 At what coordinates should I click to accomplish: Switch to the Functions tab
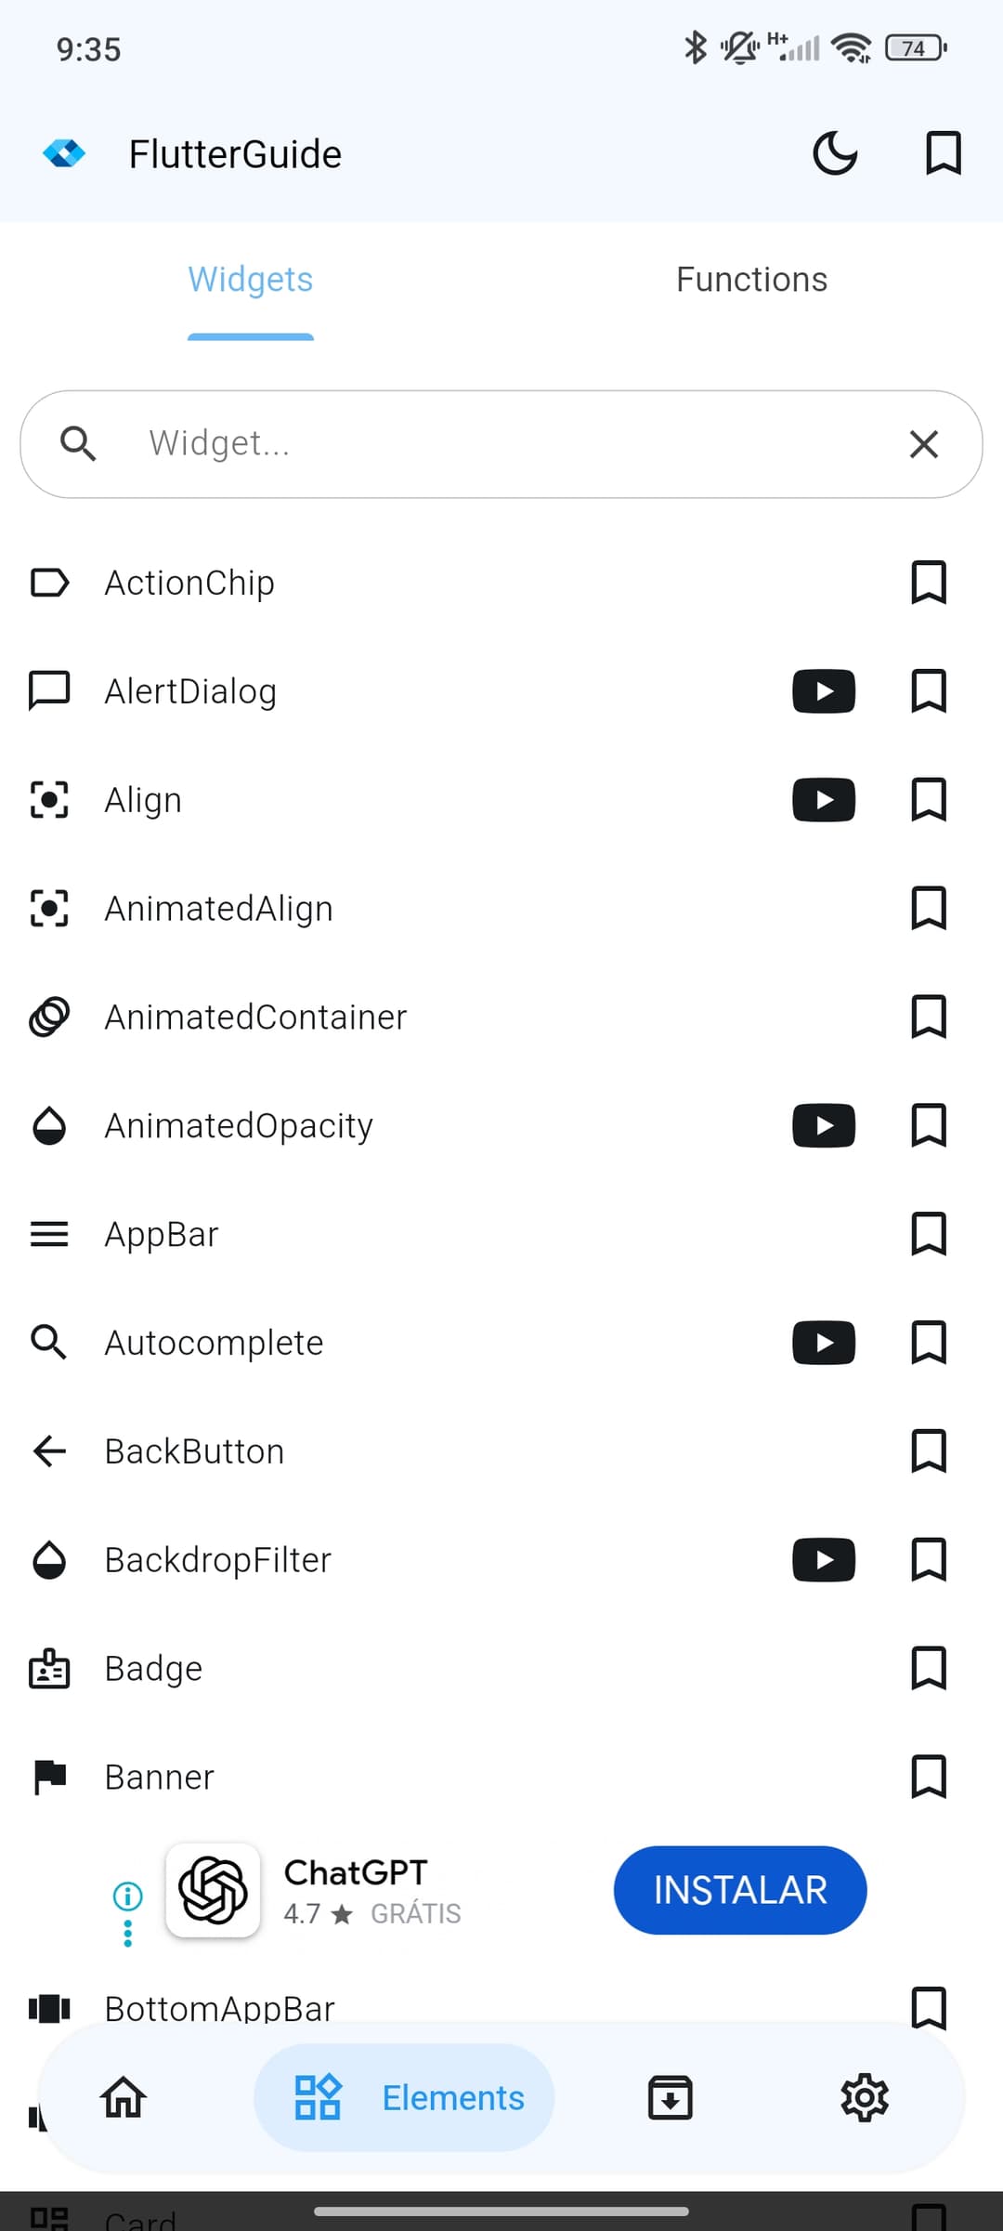coord(751,280)
